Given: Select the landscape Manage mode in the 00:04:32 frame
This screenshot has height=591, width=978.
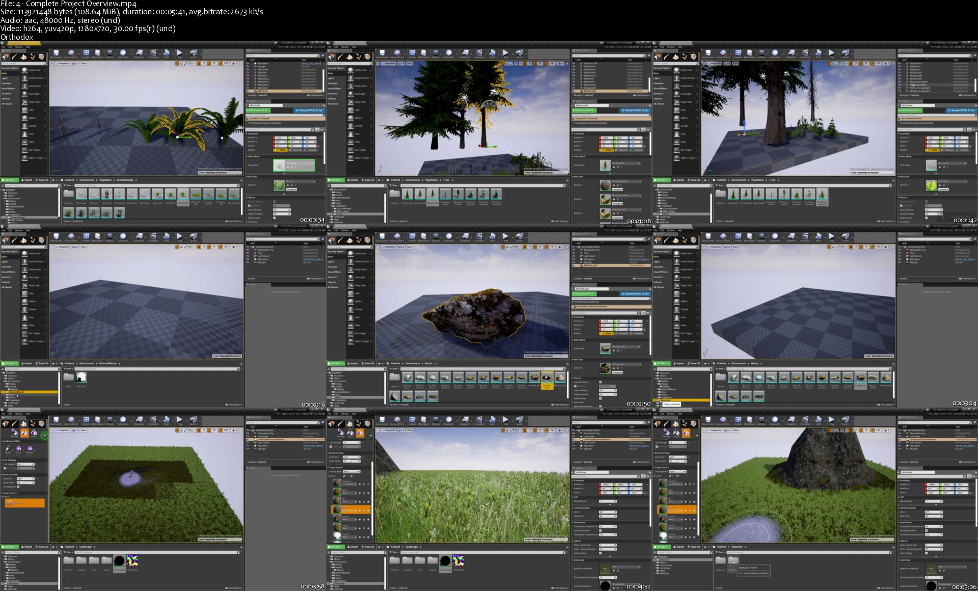Looking at the screenshot, I should click(x=340, y=433).
